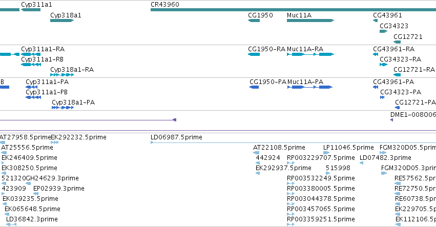Click the Cyp311a1-RB transcript glyph
This screenshot has width=436, height=227.
31,65
